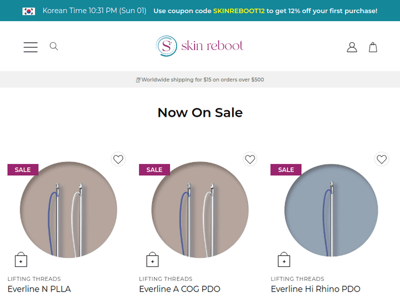Open the Everline Hi Rhino PDO product title

point(316,289)
